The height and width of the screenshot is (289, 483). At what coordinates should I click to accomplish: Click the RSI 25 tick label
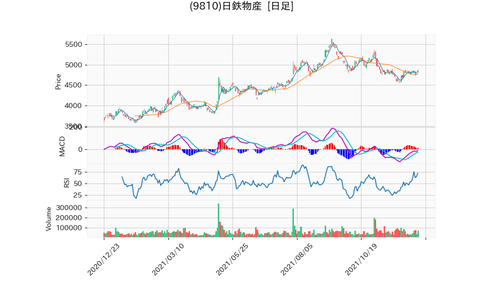pyautogui.click(x=78, y=196)
